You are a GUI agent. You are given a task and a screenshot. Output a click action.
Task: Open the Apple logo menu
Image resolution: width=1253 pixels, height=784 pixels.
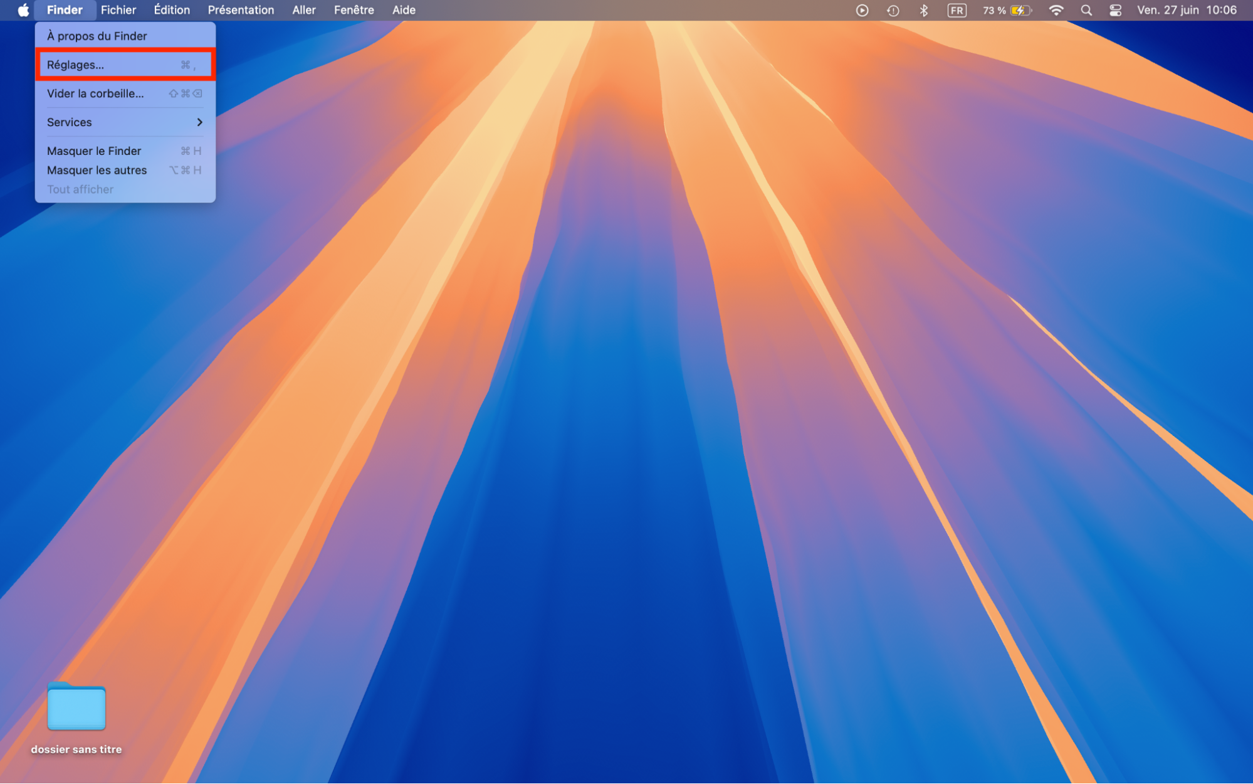point(23,10)
